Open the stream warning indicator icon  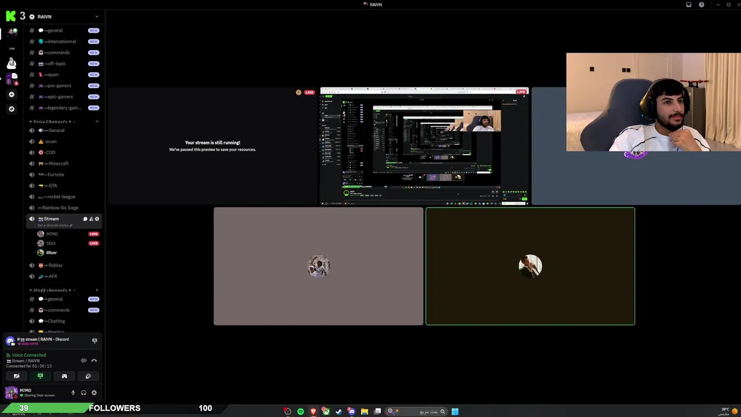(x=299, y=92)
